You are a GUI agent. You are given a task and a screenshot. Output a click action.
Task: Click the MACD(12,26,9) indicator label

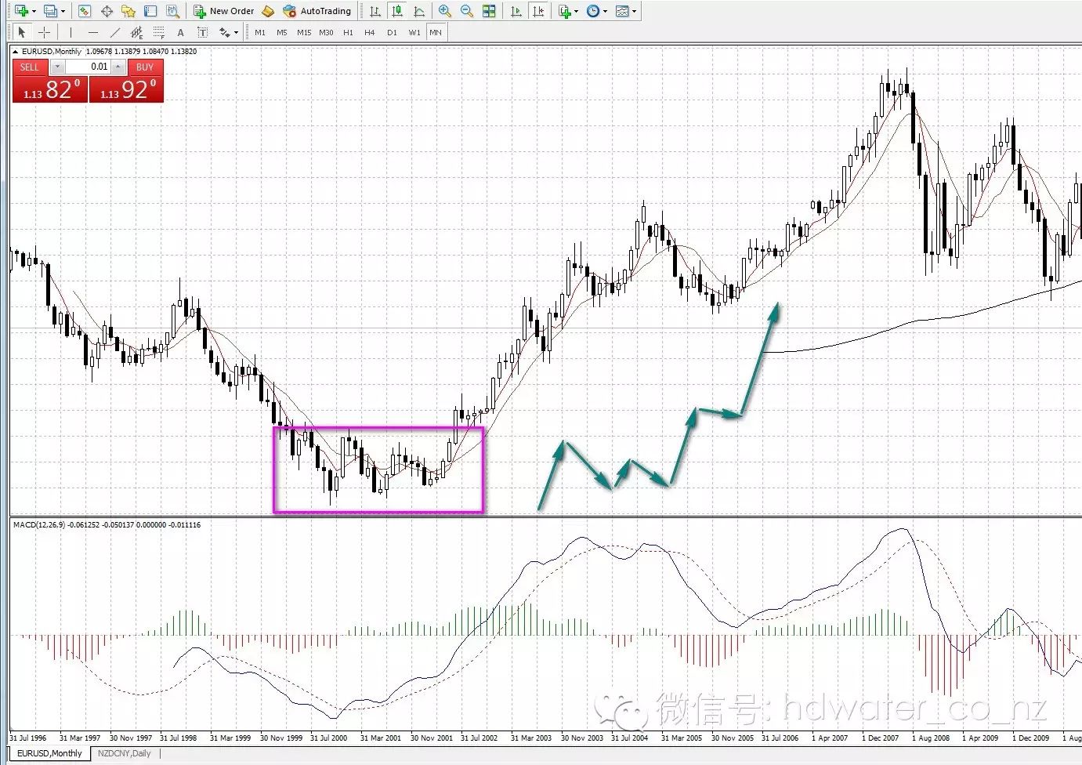[39, 525]
